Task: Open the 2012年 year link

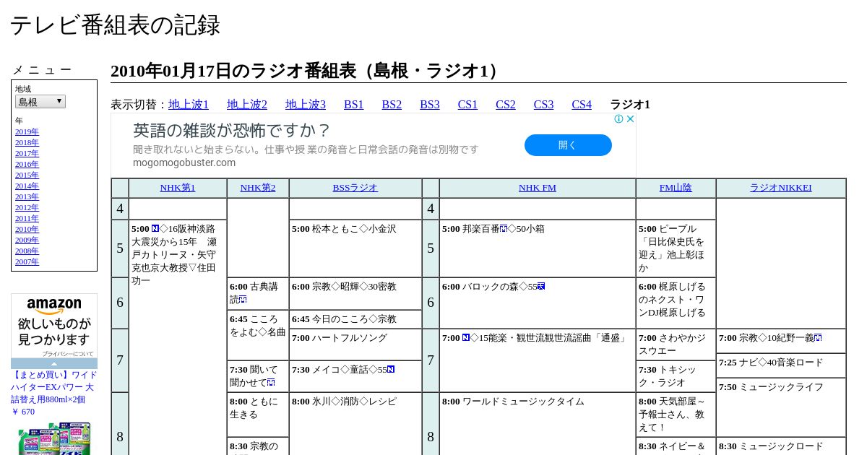Action: [27, 207]
